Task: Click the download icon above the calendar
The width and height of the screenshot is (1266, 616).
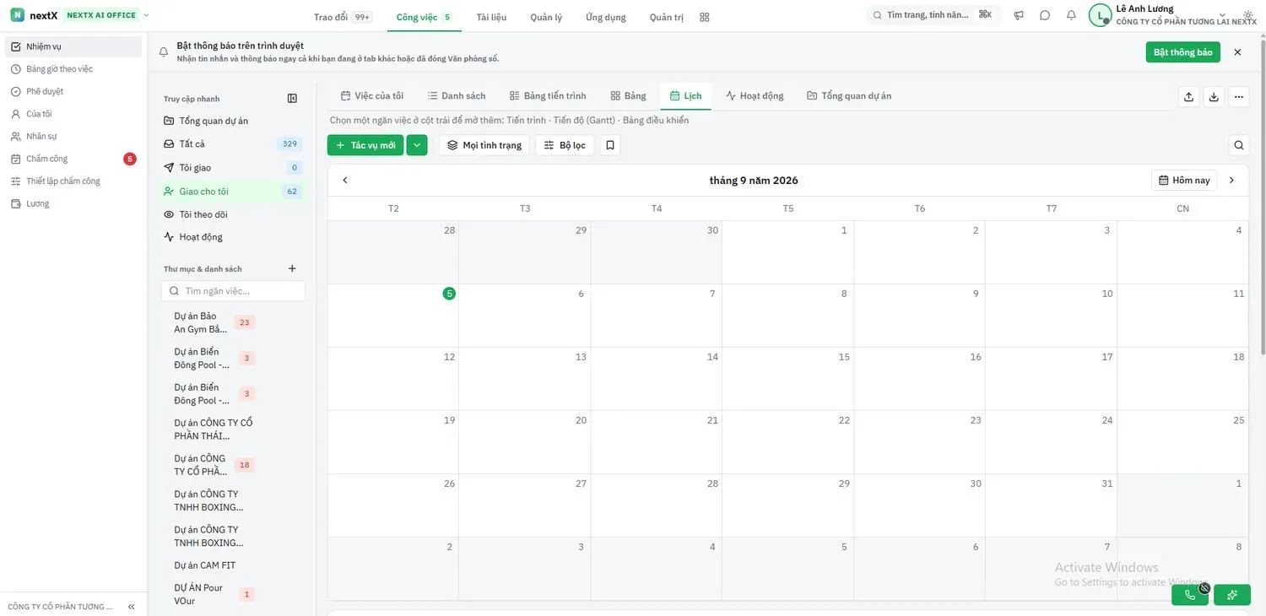Action: pos(1214,96)
